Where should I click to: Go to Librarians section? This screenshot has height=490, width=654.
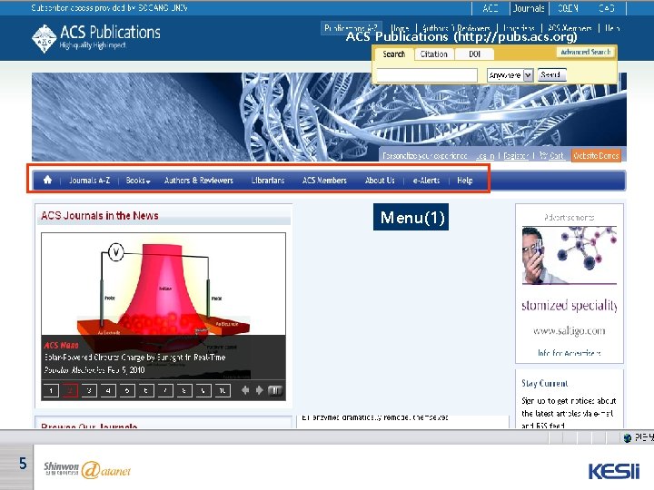tap(268, 181)
